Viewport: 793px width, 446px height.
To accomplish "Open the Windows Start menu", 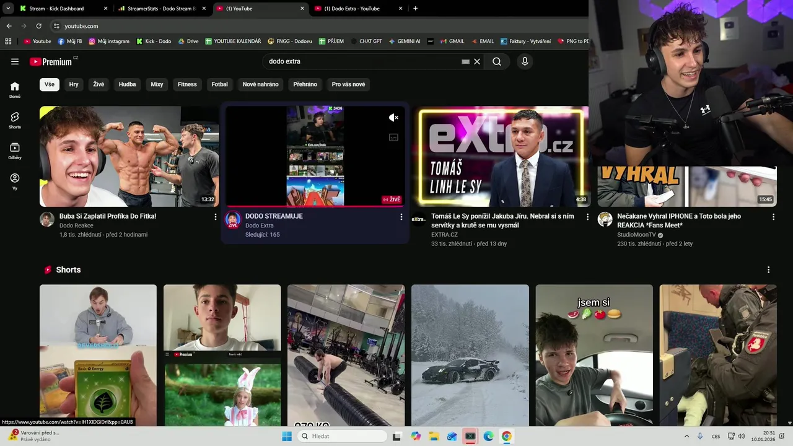I will tap(287, 436).
